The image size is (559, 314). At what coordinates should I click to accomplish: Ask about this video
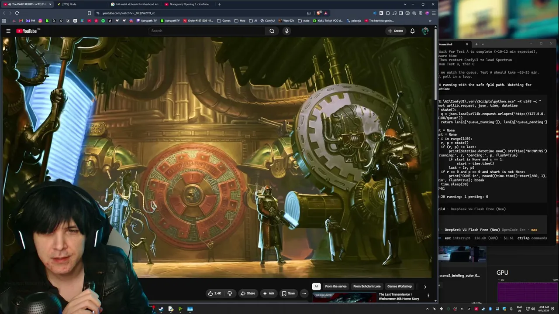(x=268, y=294)
